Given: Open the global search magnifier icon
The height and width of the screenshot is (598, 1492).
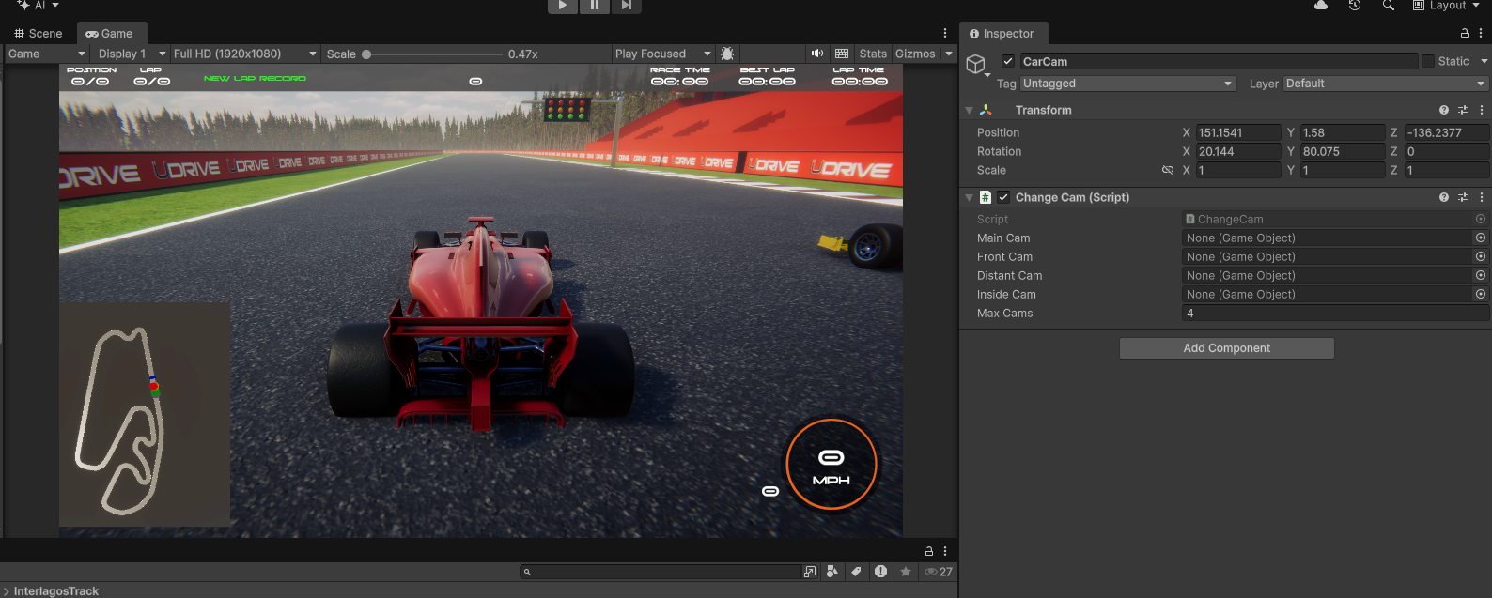Looking at the screenshot, I should 1389,6.
